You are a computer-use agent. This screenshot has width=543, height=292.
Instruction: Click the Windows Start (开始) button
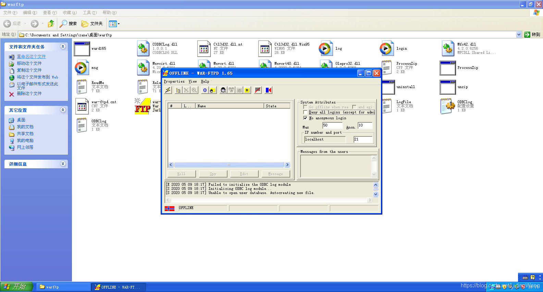(x=16, y=287)
